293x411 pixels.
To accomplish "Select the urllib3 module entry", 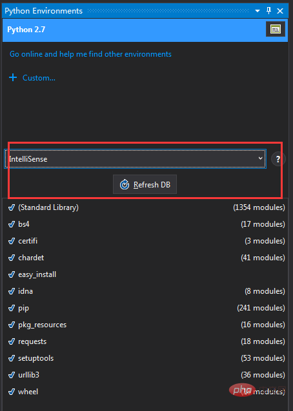I will coord(146,375).
